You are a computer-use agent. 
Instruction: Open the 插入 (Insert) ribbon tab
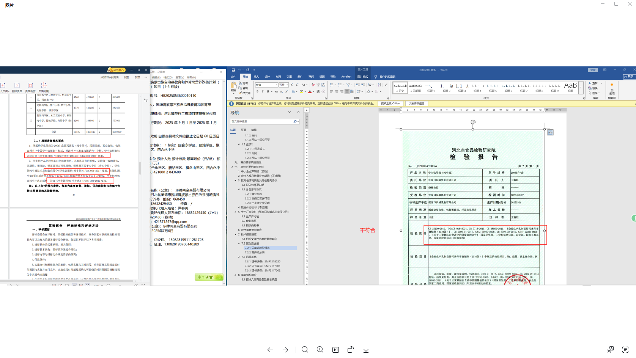click(256, 77)
